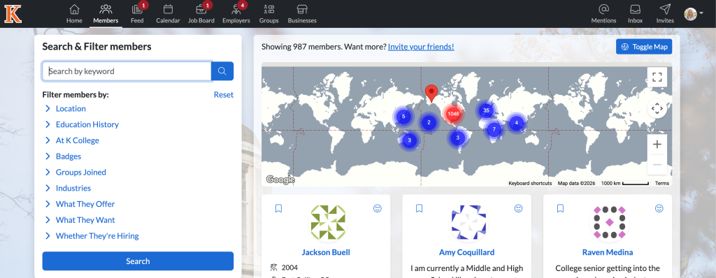Click the Toggle Map button

click(x=644, y=47)
